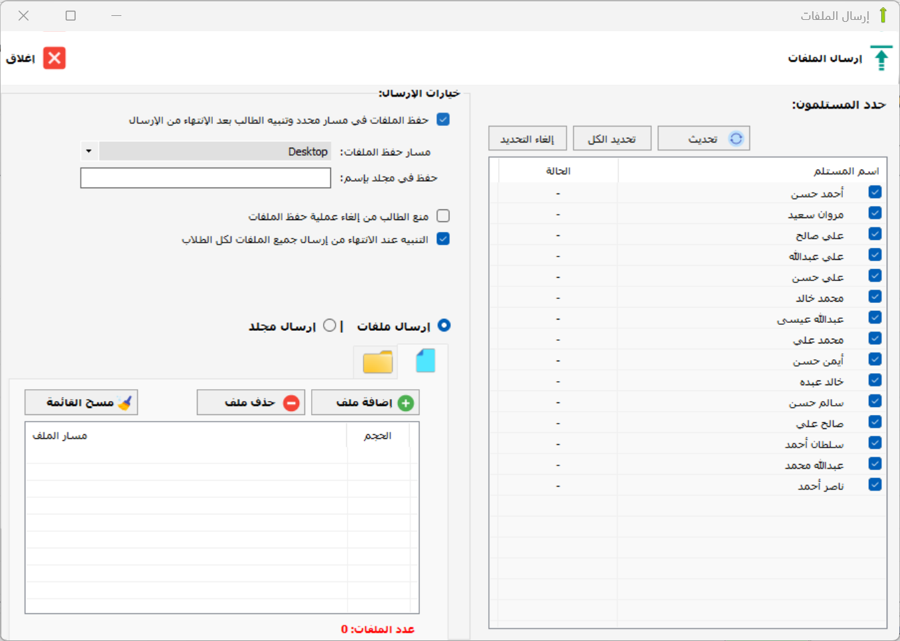Click the green upload arrow header icon
This screenshot has height=641, width=900.
[x=881, y=59]
